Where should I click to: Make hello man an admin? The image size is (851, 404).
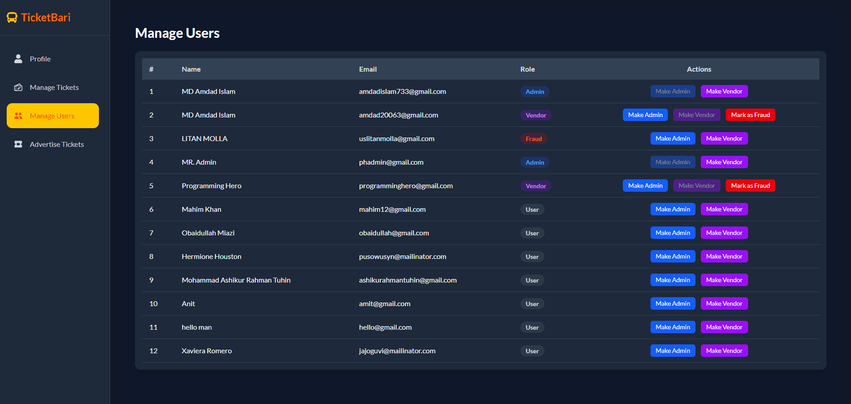tap(673, 327)
